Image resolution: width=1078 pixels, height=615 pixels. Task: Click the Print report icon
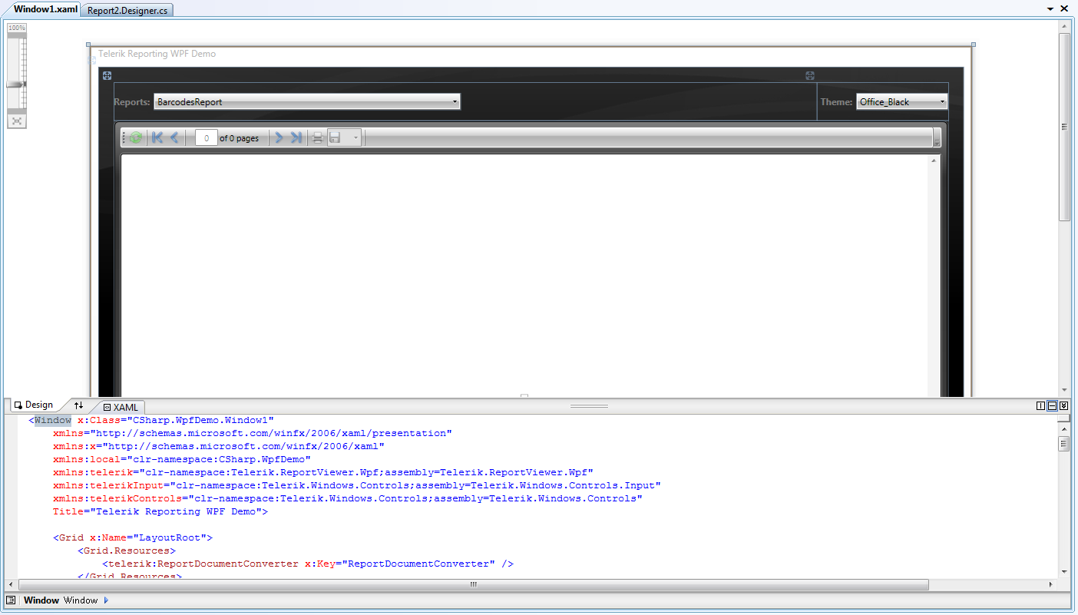318,137
